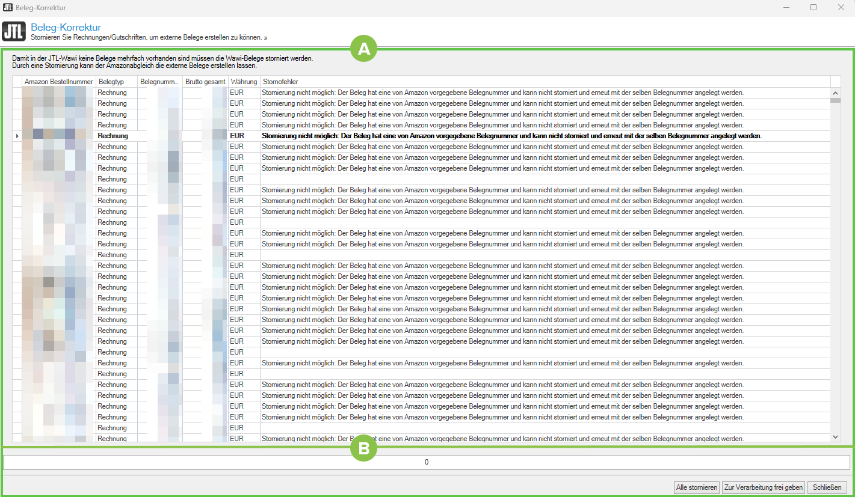Open the » link after the description text
Viewport: 855px width, 497px height.
265,37
